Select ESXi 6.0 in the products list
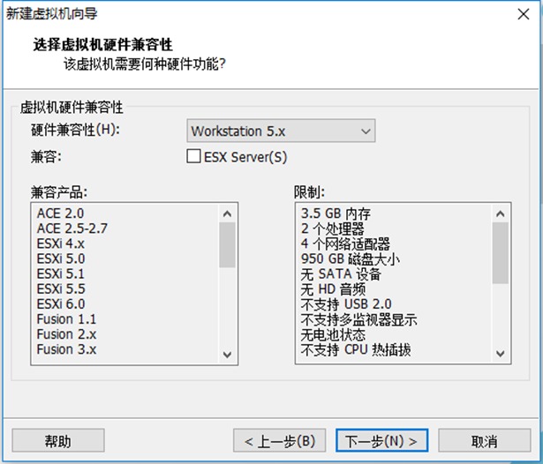This screenshot has width=543, height=464. pos(61,303)
